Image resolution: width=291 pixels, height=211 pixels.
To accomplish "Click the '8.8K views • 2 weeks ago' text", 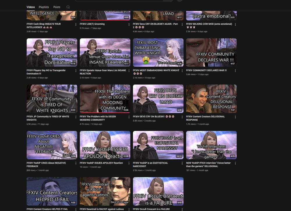I will tap(144, 121).
